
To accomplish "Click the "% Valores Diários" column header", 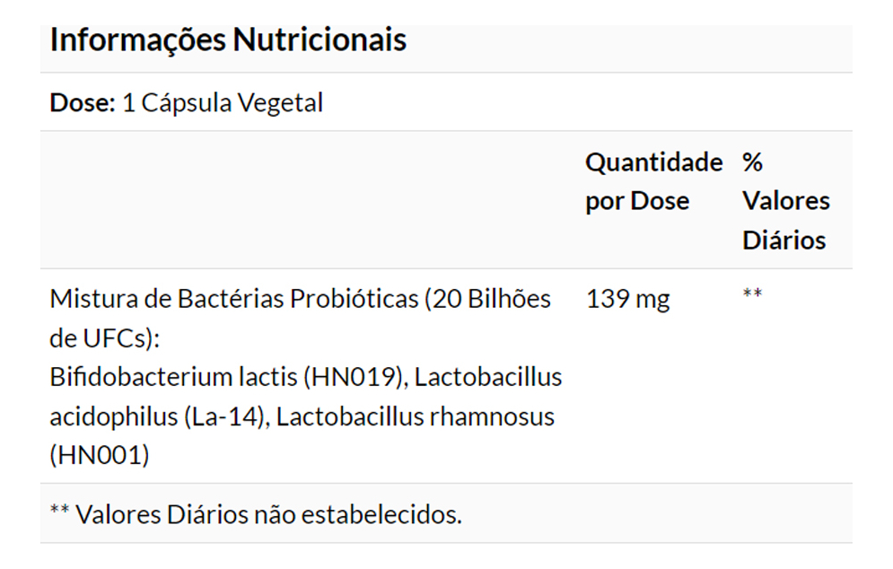I will (x=785, y=201).
